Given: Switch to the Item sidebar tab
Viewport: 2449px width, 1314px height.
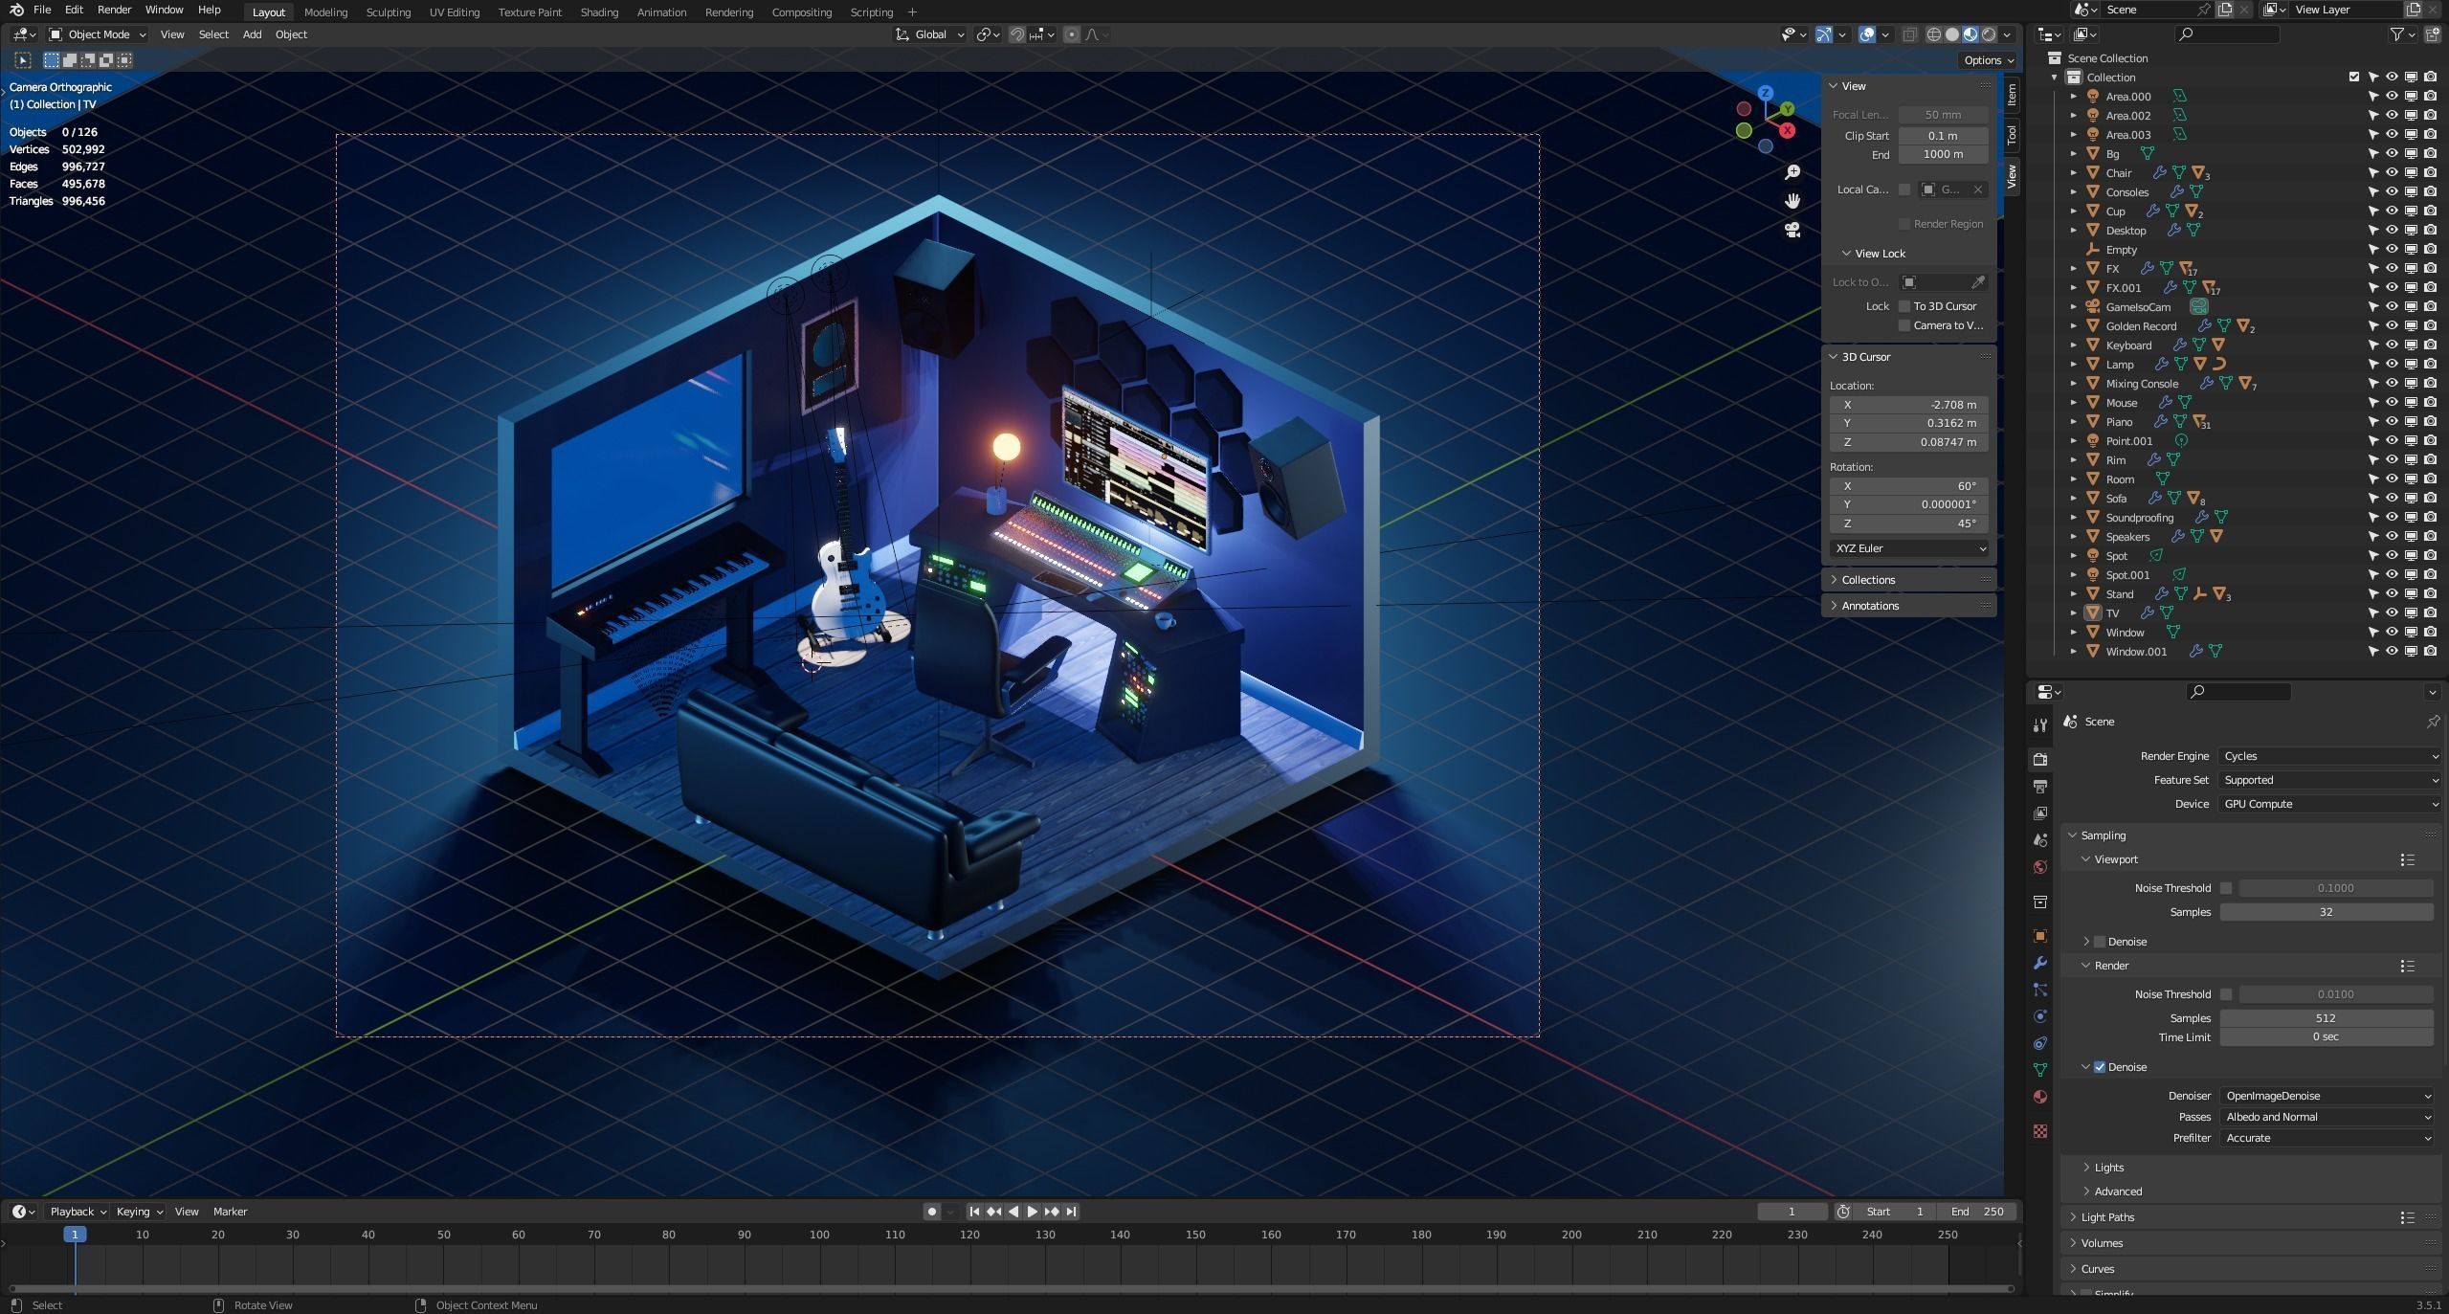Looking at the screenshot, I should click(x=2012, y=94).
